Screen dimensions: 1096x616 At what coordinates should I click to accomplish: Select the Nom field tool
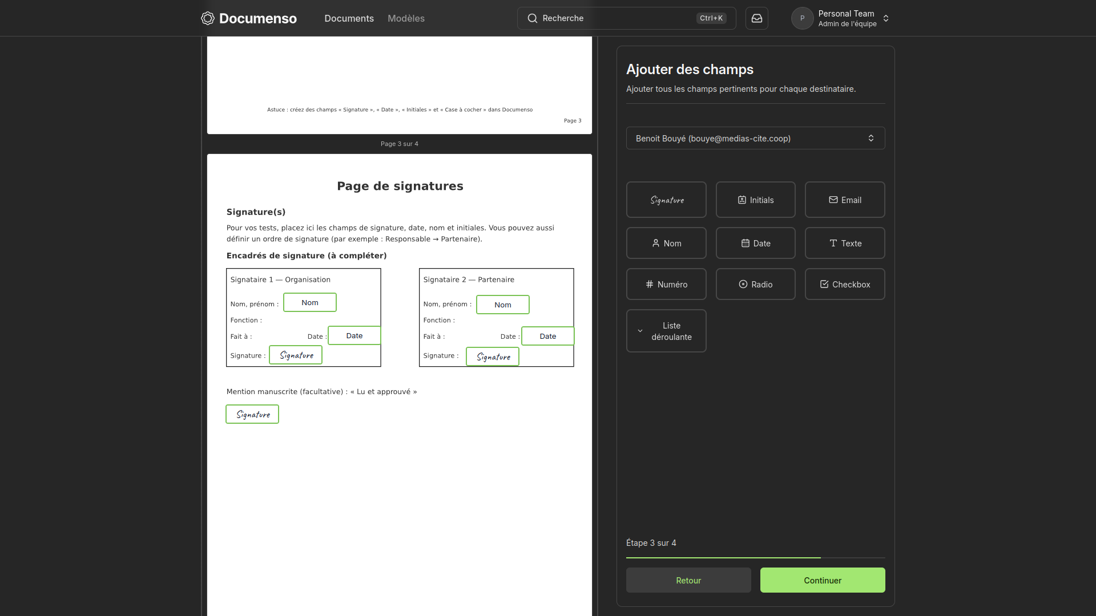coord(666,243)
